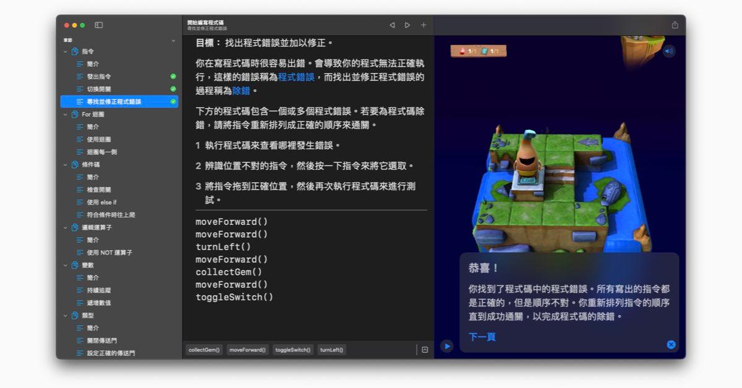Insert collectGem() from shortcut bar
The width and height of the screenshot is (742, 388).
click(x=204, y=350)
